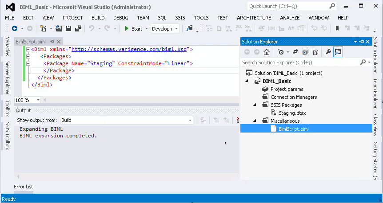Follow the schemas.varigence.com biml.xsd link
This screenshot has width=383, height=203.
(x=129, y=50)
